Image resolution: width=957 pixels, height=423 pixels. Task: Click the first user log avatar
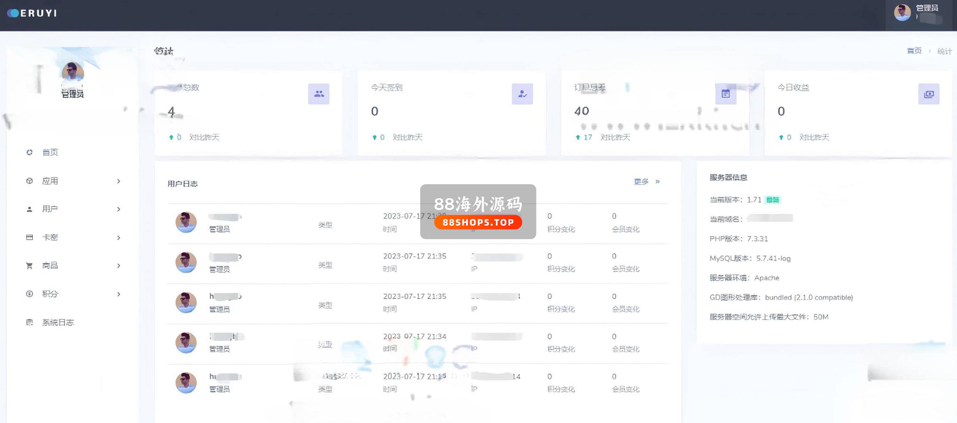[x=186, y=222]
